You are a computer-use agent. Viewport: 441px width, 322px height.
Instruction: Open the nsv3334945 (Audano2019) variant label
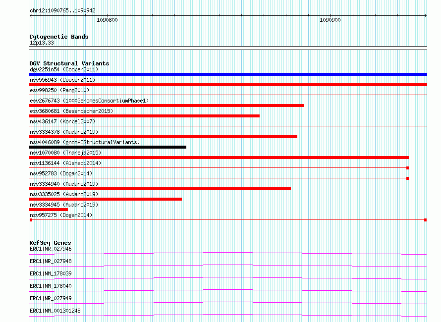[x=64, y=205]
